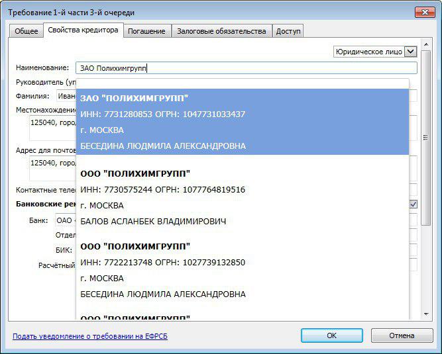
Task: Select the ЗАО "ПОЛИХИМГРУПП" suggestion
Action: click(x=243, y=122)
